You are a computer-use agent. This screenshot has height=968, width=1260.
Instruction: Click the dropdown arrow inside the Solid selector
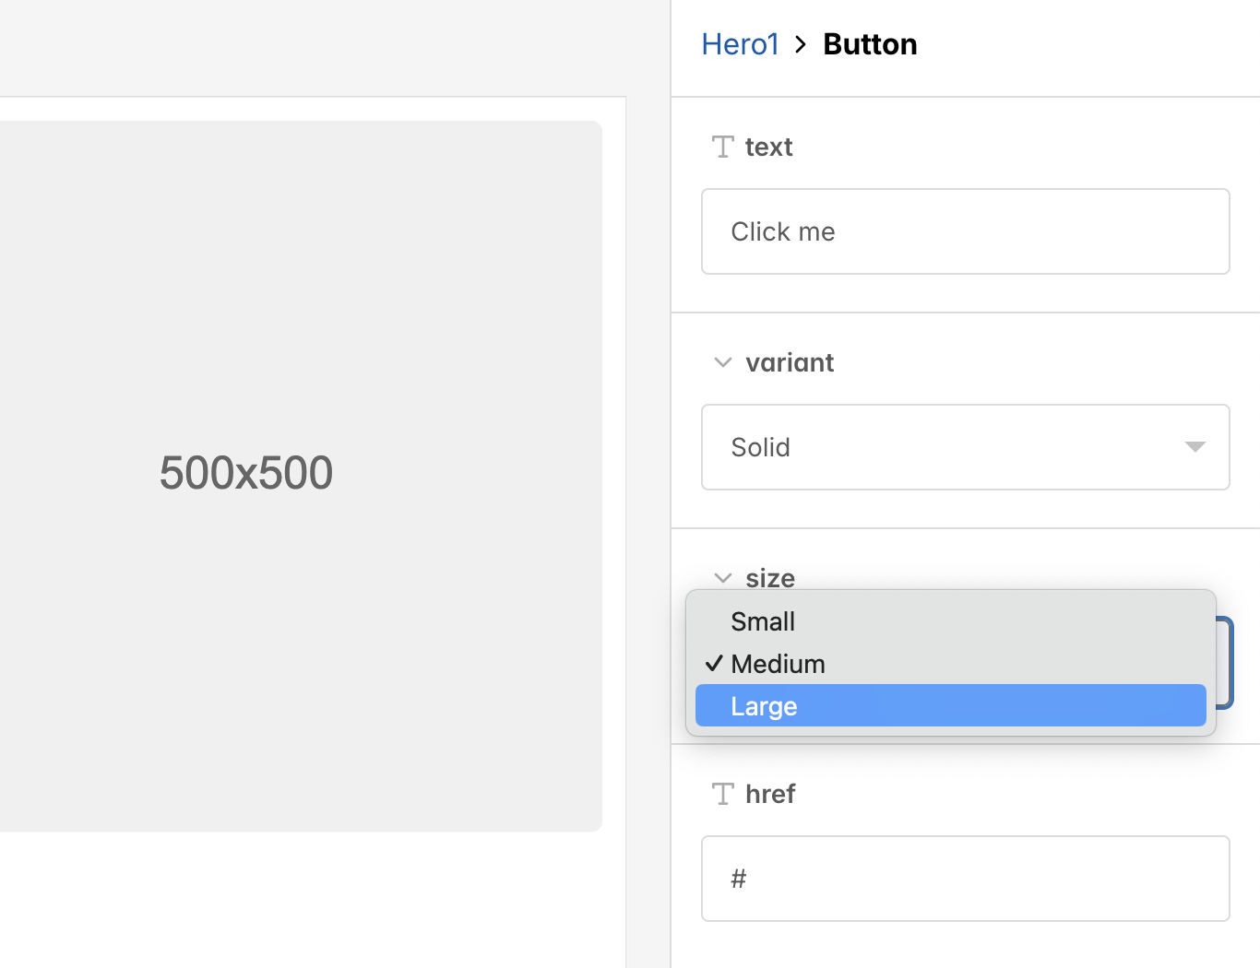(x=1195, y=447)
